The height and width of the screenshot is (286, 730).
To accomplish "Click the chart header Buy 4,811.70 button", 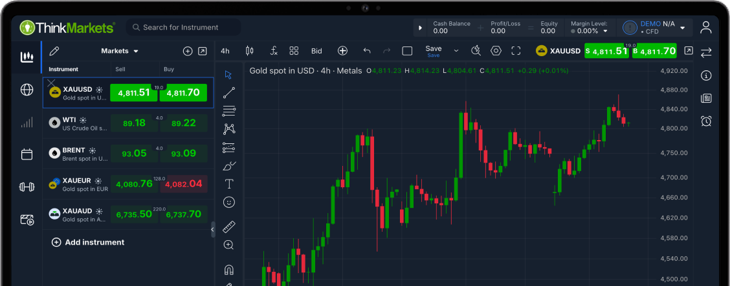I will (x=654, y=51).
